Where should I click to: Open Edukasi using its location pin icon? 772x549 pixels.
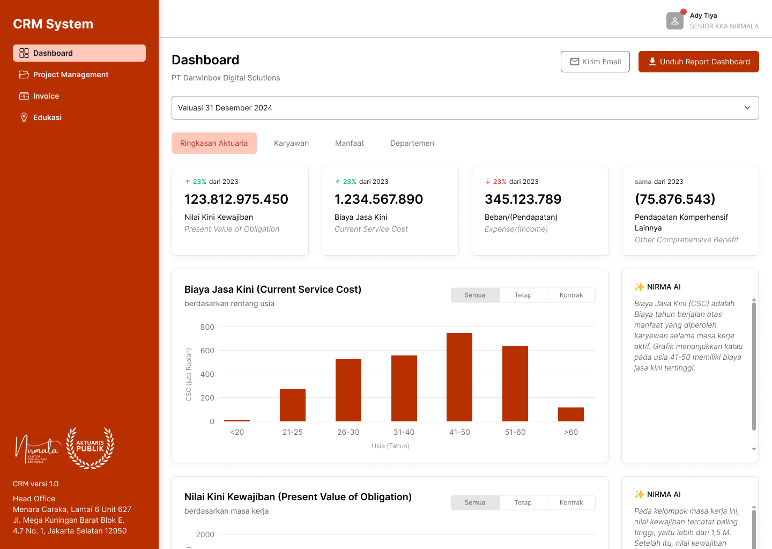point(24,117)
